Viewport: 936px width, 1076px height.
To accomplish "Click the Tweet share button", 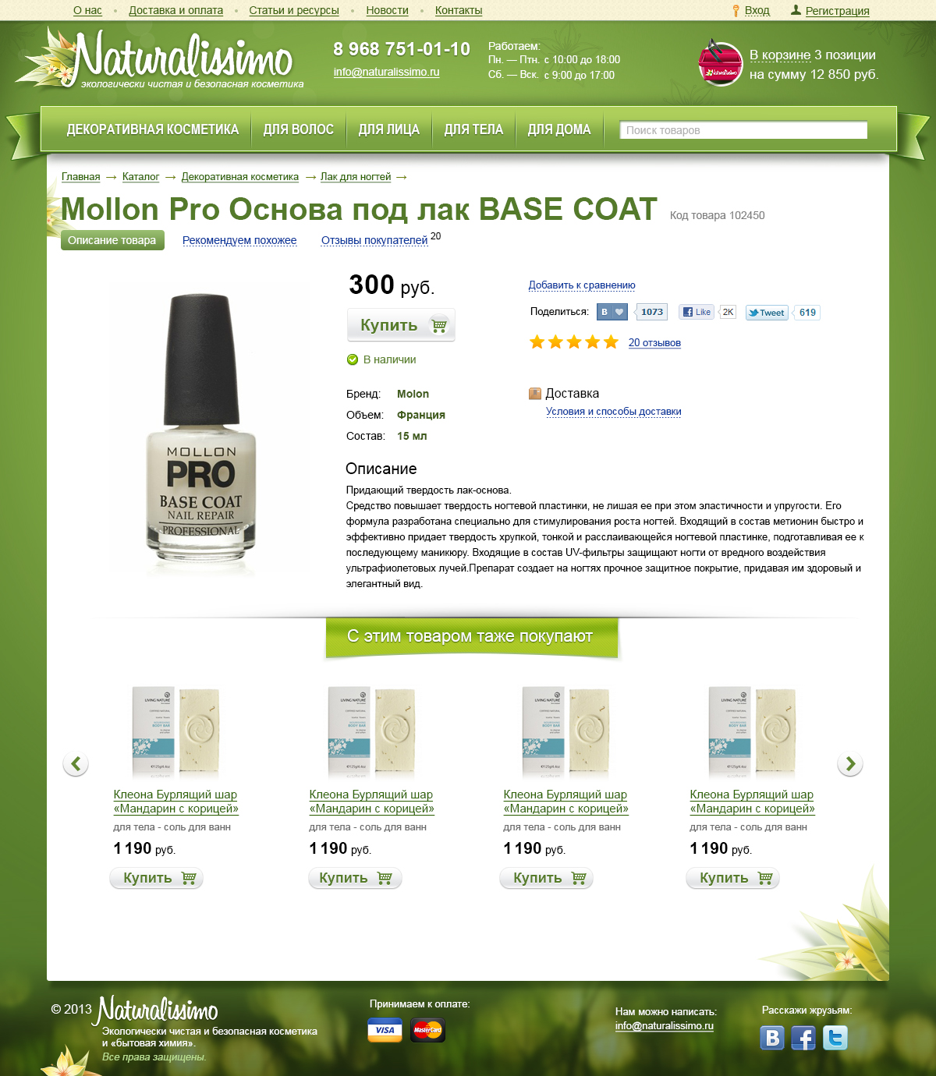I will (767, 313).
